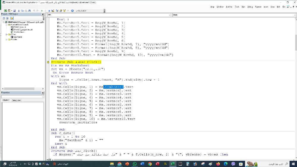Open the View menu
This screenshot has height=167, width=297.
[x=273, y=7]
